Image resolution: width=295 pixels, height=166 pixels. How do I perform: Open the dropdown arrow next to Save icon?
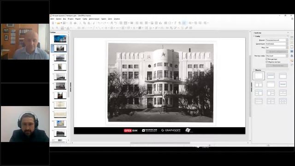point(67,23)
